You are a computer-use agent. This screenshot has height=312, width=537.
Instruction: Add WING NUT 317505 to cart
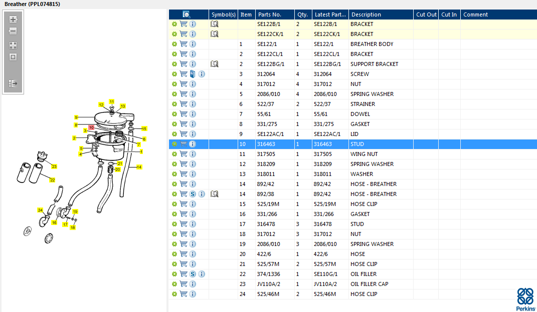tap(184, 154)
